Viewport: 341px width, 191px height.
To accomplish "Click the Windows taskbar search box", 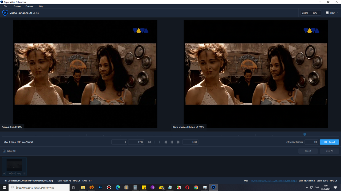I will (x=39, y=187).
